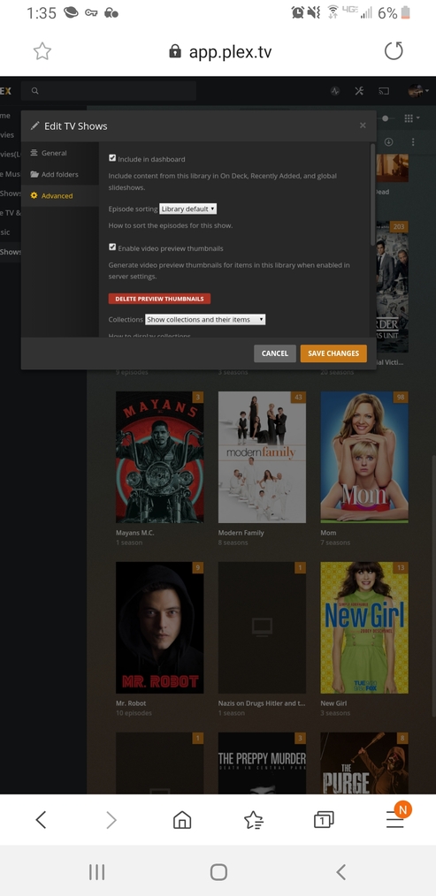This screenshot has height=896, width=436.
Task: Open The Preppy Murder poster
Action: (262, 763)
